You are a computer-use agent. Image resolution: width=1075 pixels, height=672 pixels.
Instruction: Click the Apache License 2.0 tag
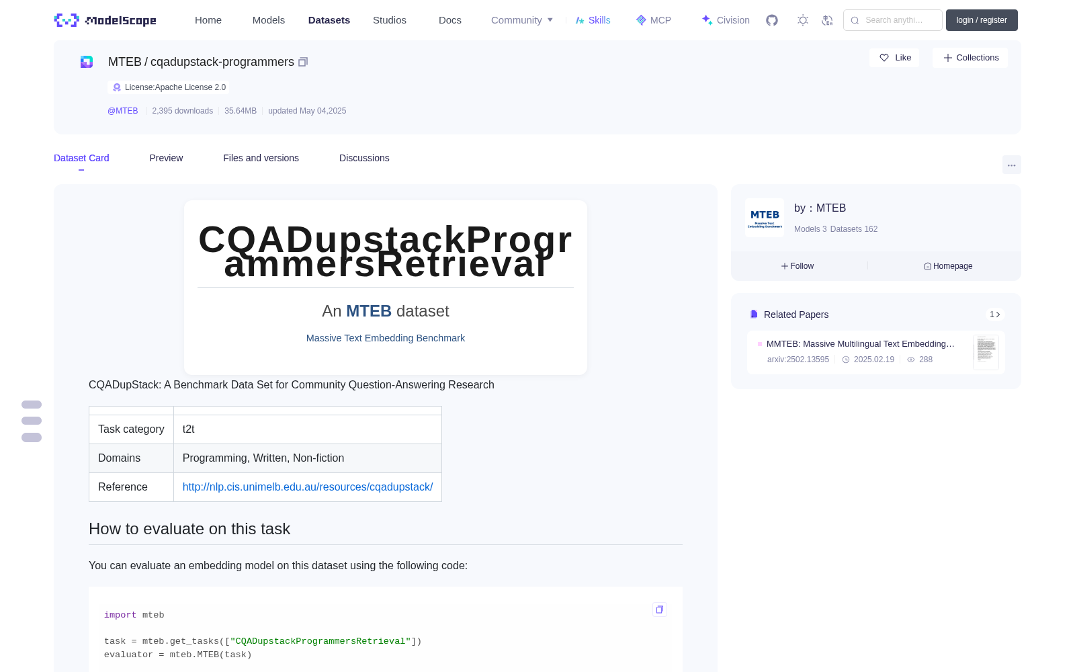(169, 87)
